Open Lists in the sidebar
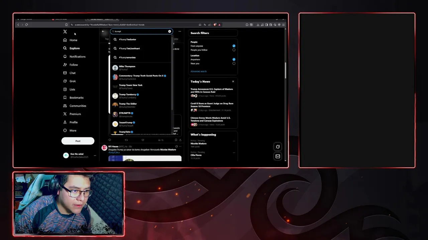 pos(69,89)
